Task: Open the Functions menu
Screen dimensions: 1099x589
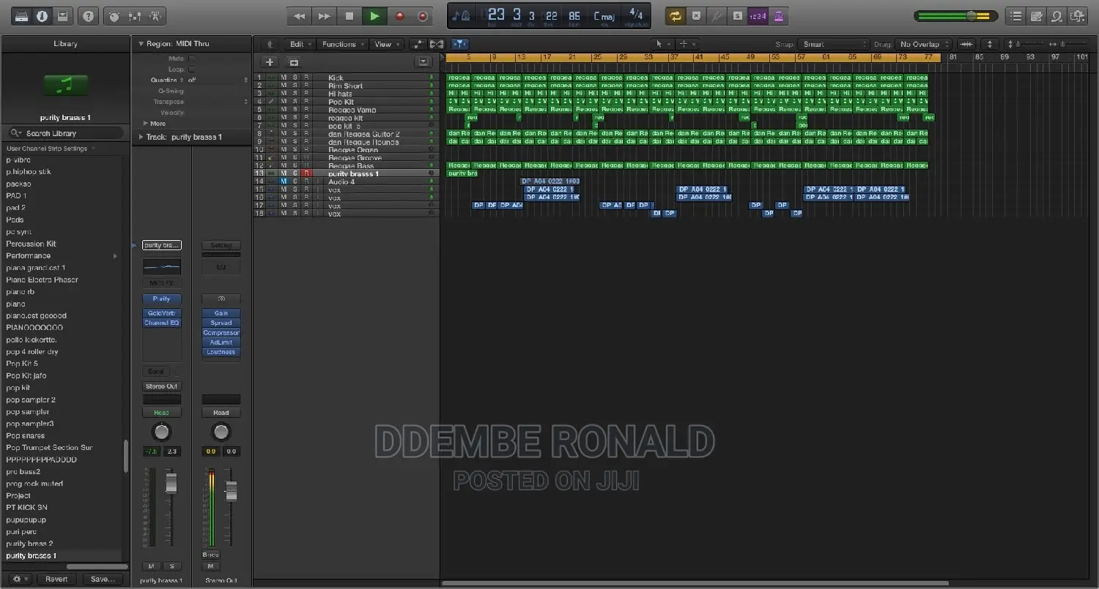Action: pyautogui.click(x=342, y=44)
